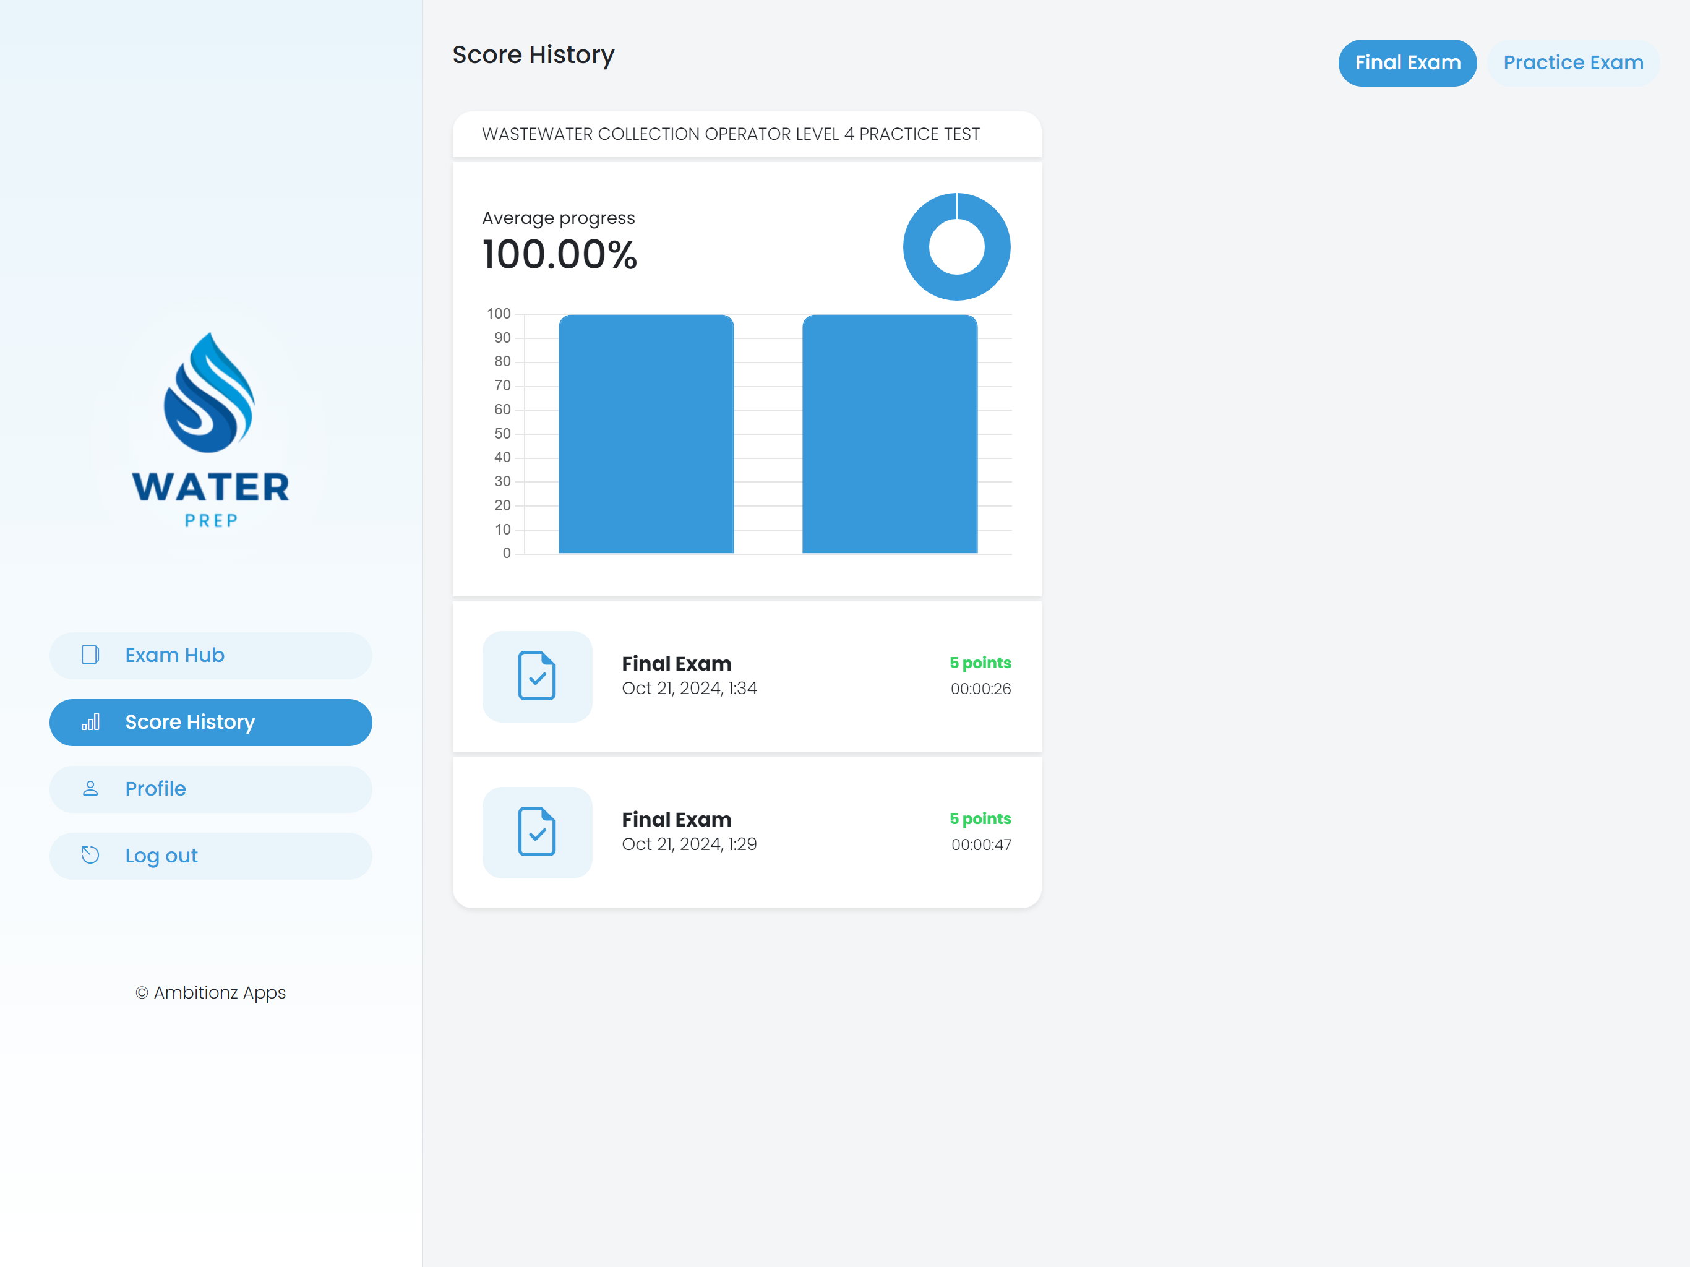Image resolution: width=1690 pixels, height=1267 pixels.
Task: Click the Log out clock-arrow icon
Action: coord(90,855)
